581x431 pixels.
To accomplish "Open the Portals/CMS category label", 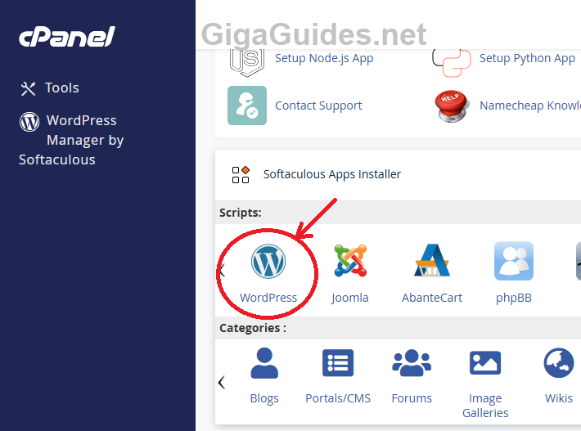I will point(338,398).
